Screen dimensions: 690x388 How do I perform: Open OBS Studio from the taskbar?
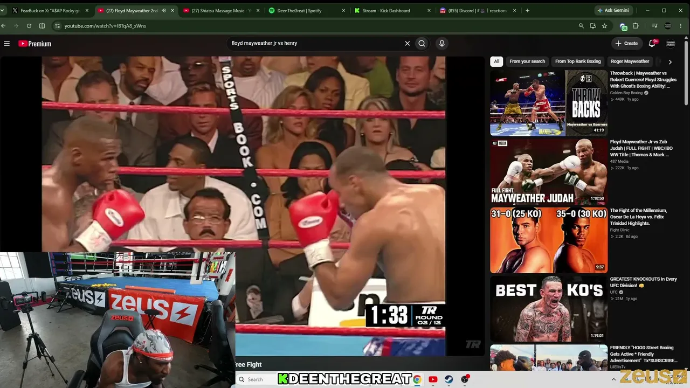pos(465,379)
